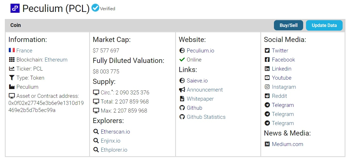Click the Twitter icon
The image size is (350, 163).
coord(267,50)
